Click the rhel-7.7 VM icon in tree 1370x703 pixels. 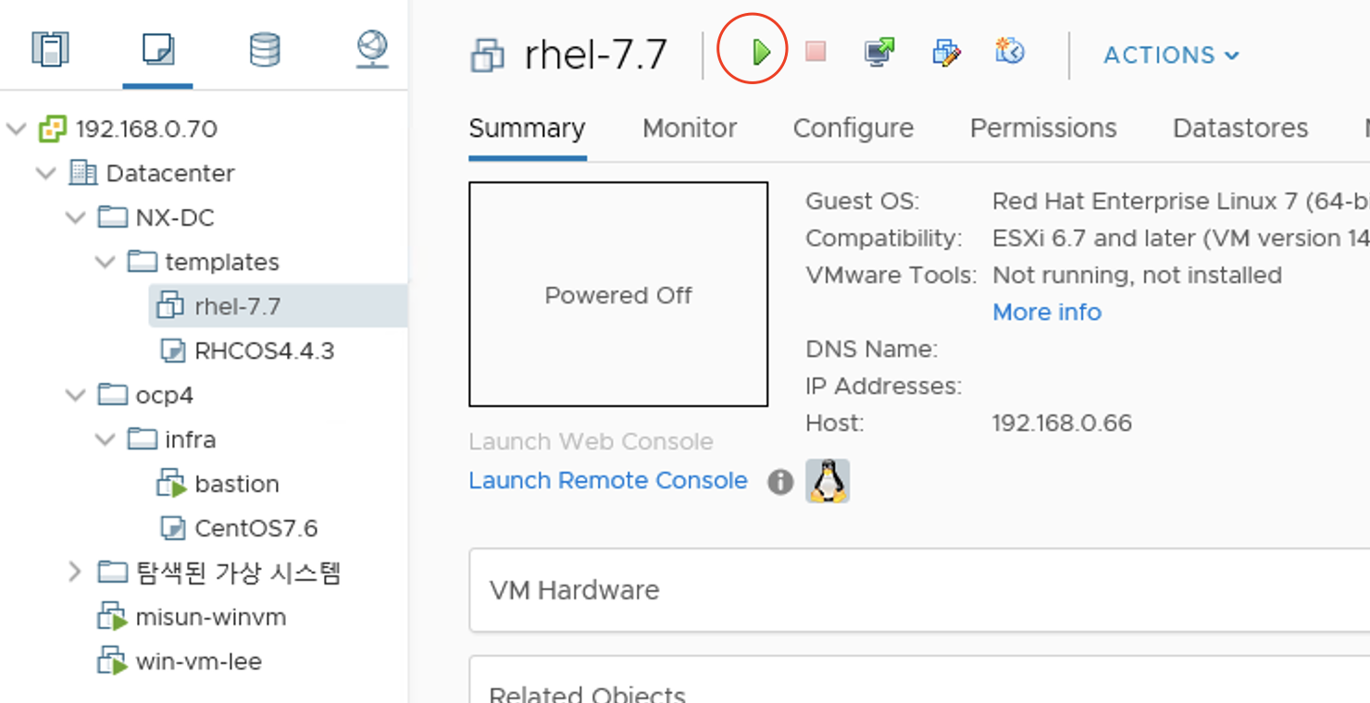pyautogui.click(x=171, y=306)
